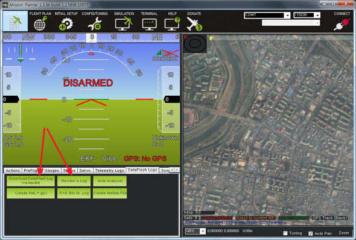
Task: Open the Flight Plan globe icon
Action: click(x=40, y=23)
